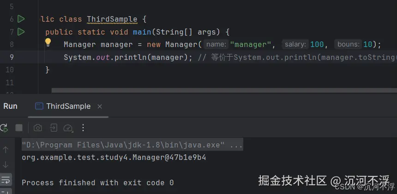Open the yellow light bulb quick-fix

point(48,42)
